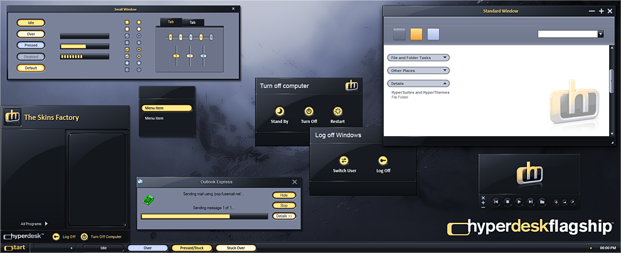Select the topmost yellow radio button

coord(139,22)
